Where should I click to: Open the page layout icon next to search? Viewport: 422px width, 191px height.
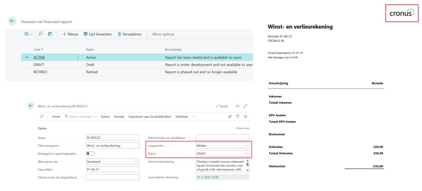coord(50,34)
